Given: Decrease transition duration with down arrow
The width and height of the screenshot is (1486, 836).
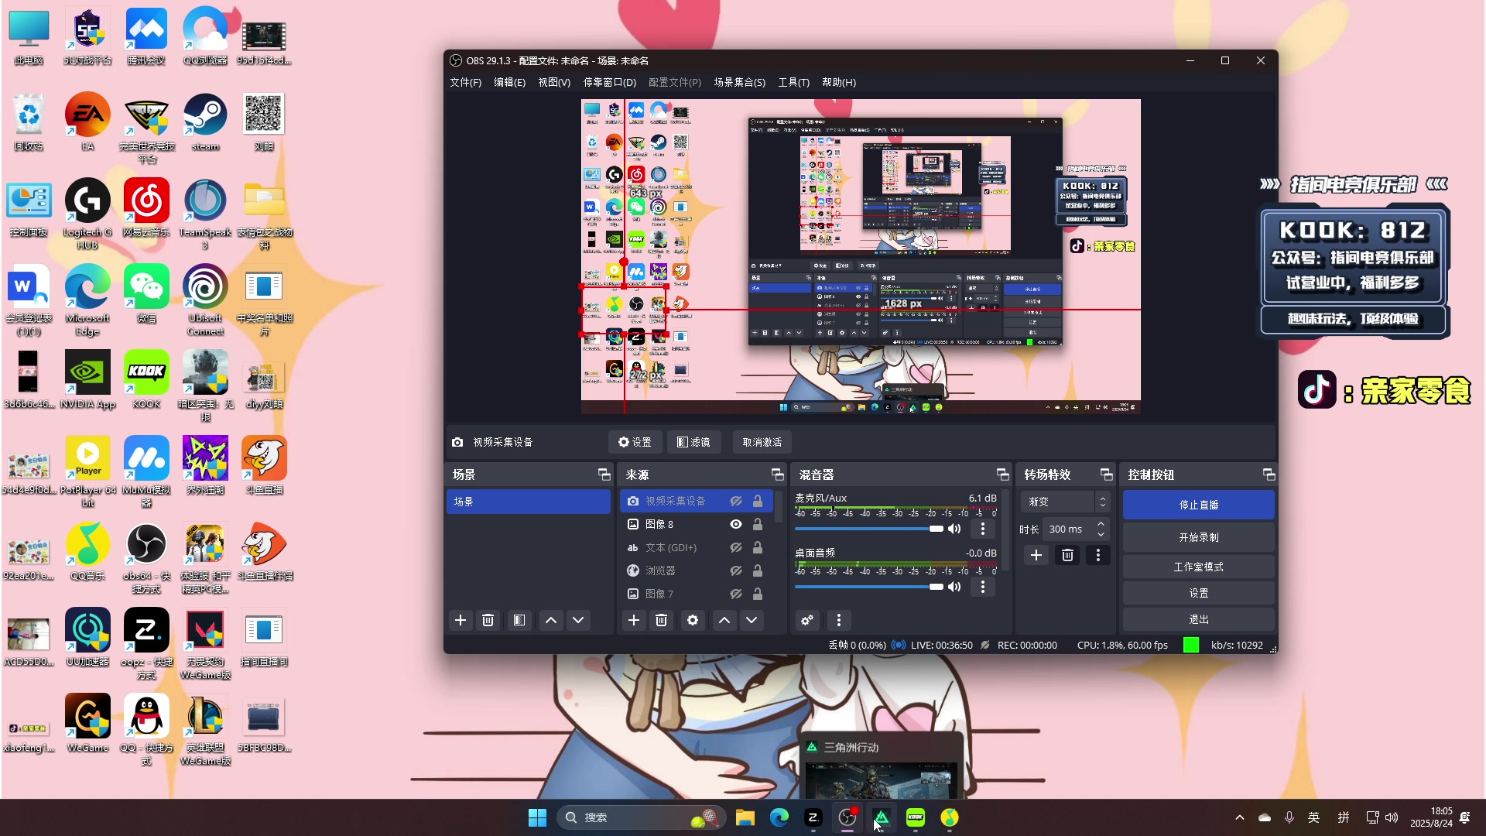Looking at the screenshot, I should (1101, 534).
